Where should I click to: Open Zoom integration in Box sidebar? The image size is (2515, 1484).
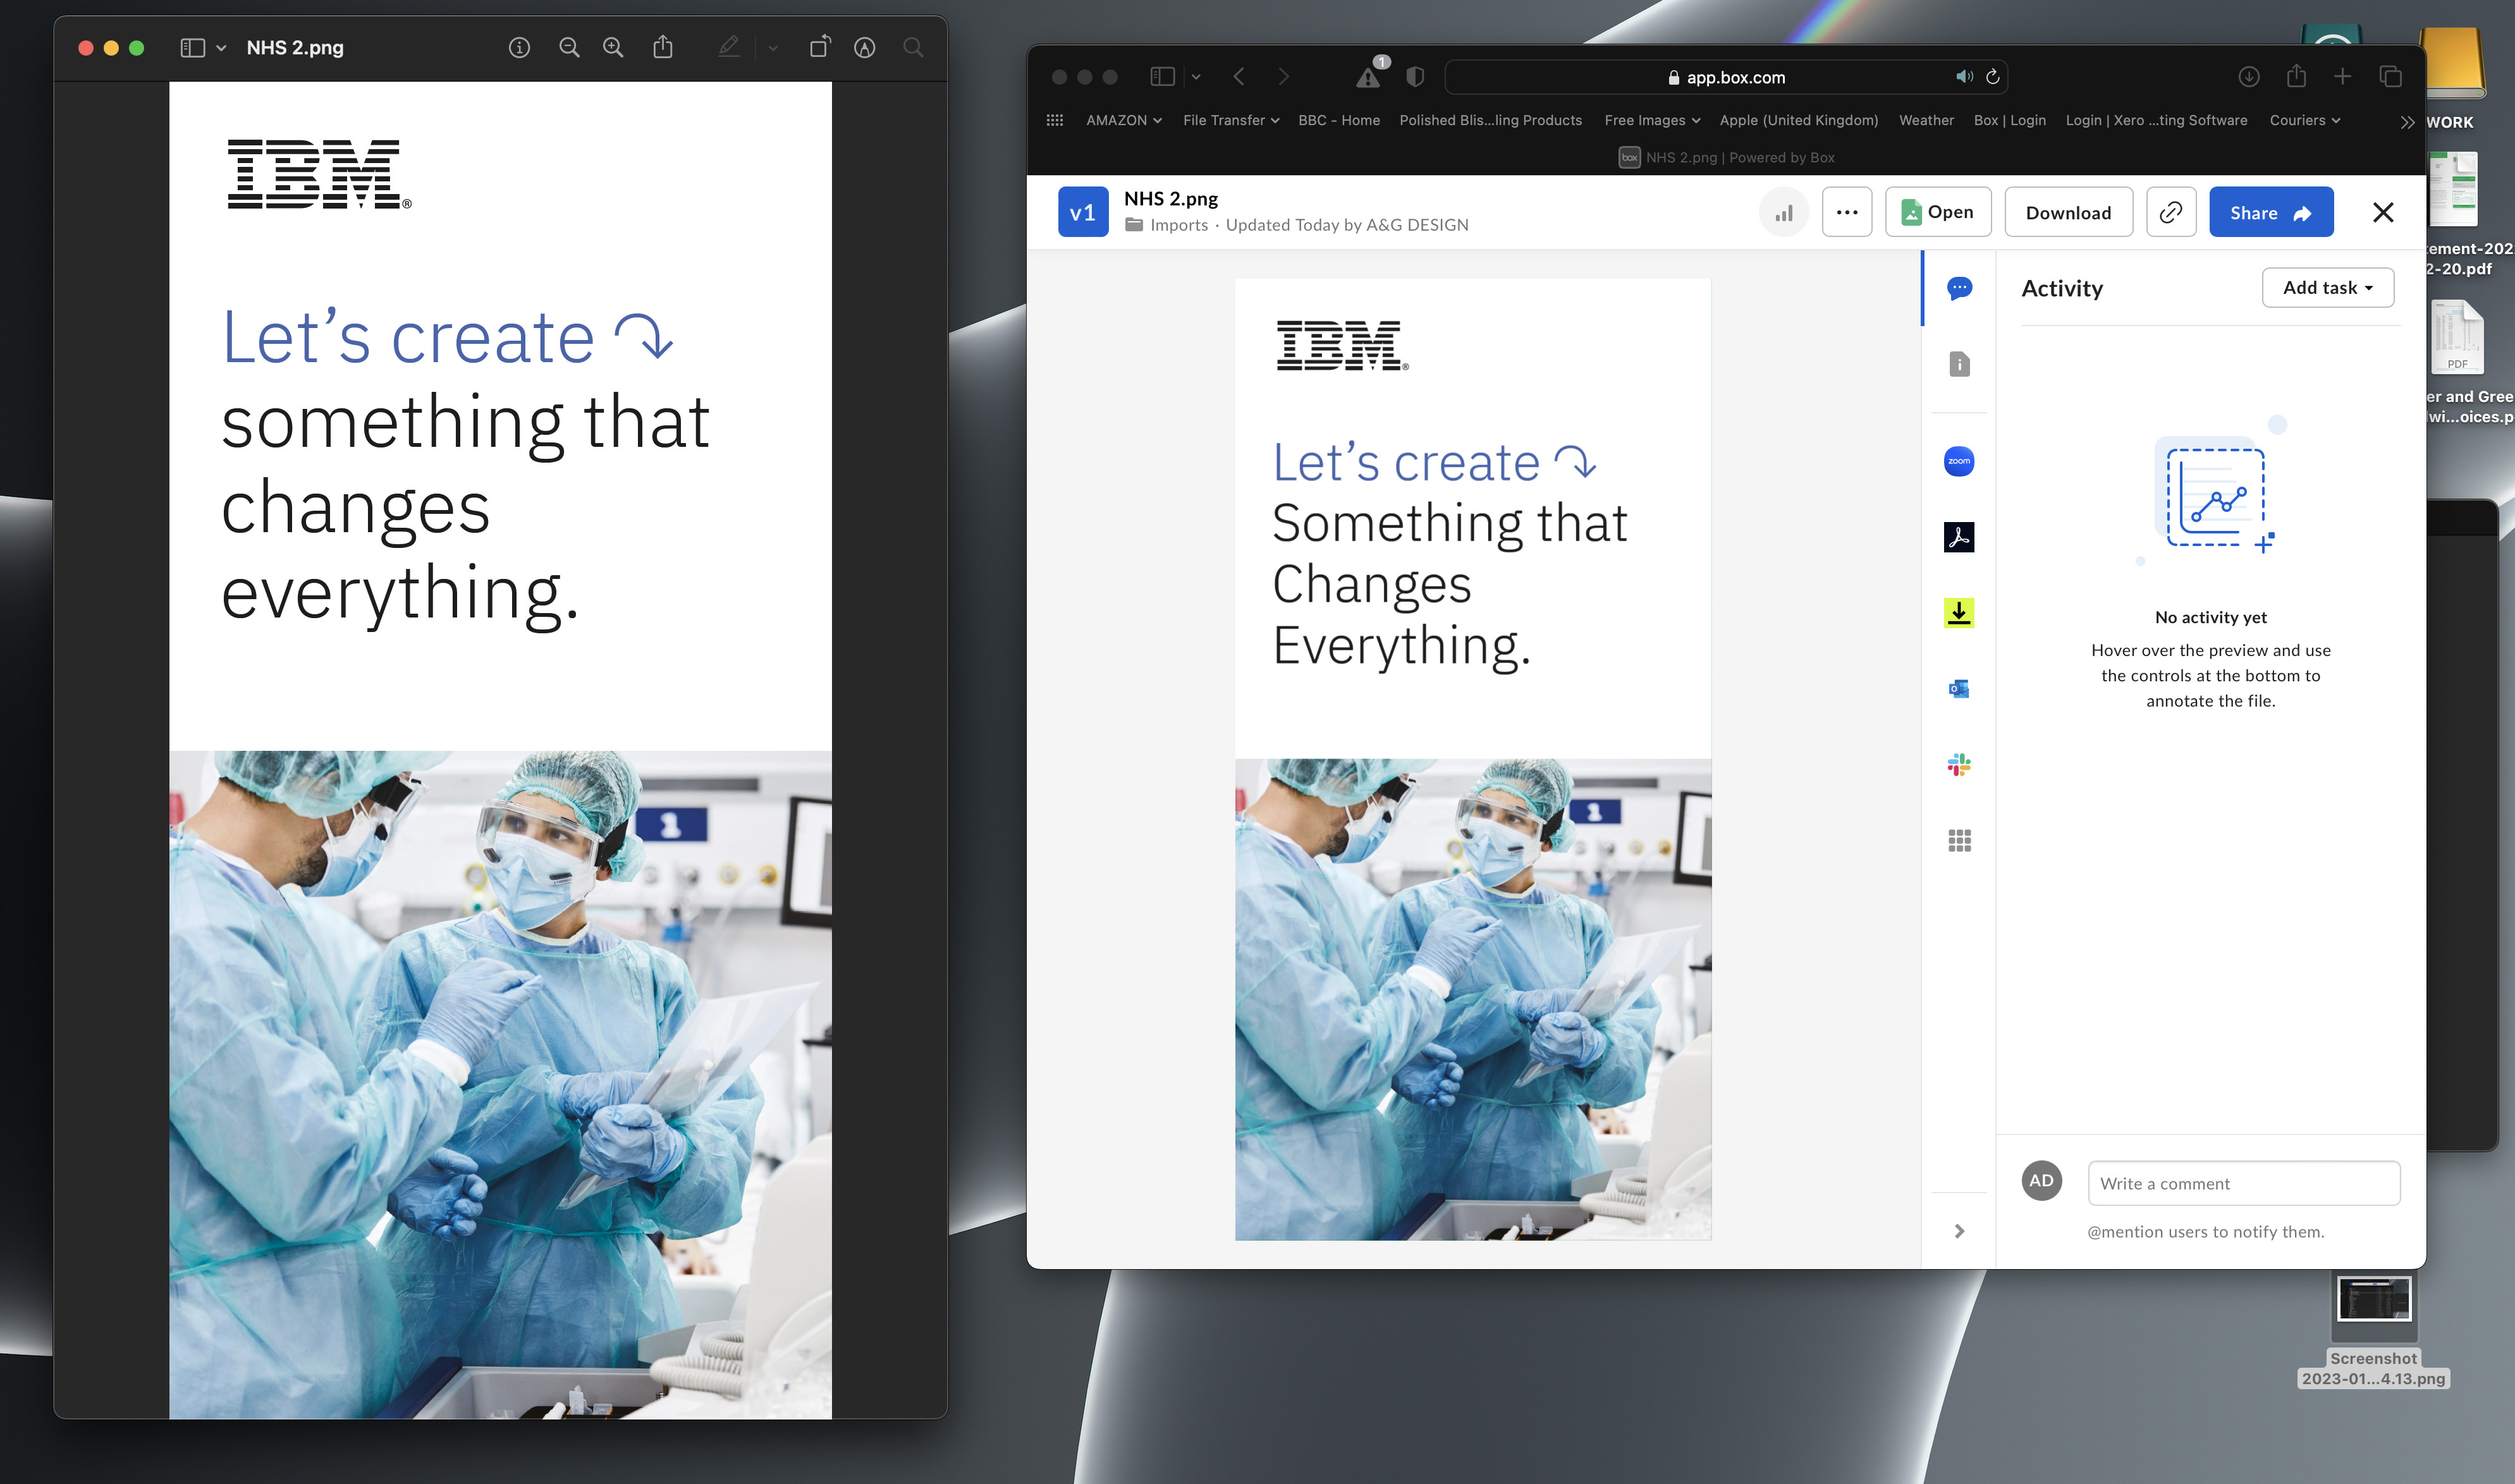click(1959, 461)
